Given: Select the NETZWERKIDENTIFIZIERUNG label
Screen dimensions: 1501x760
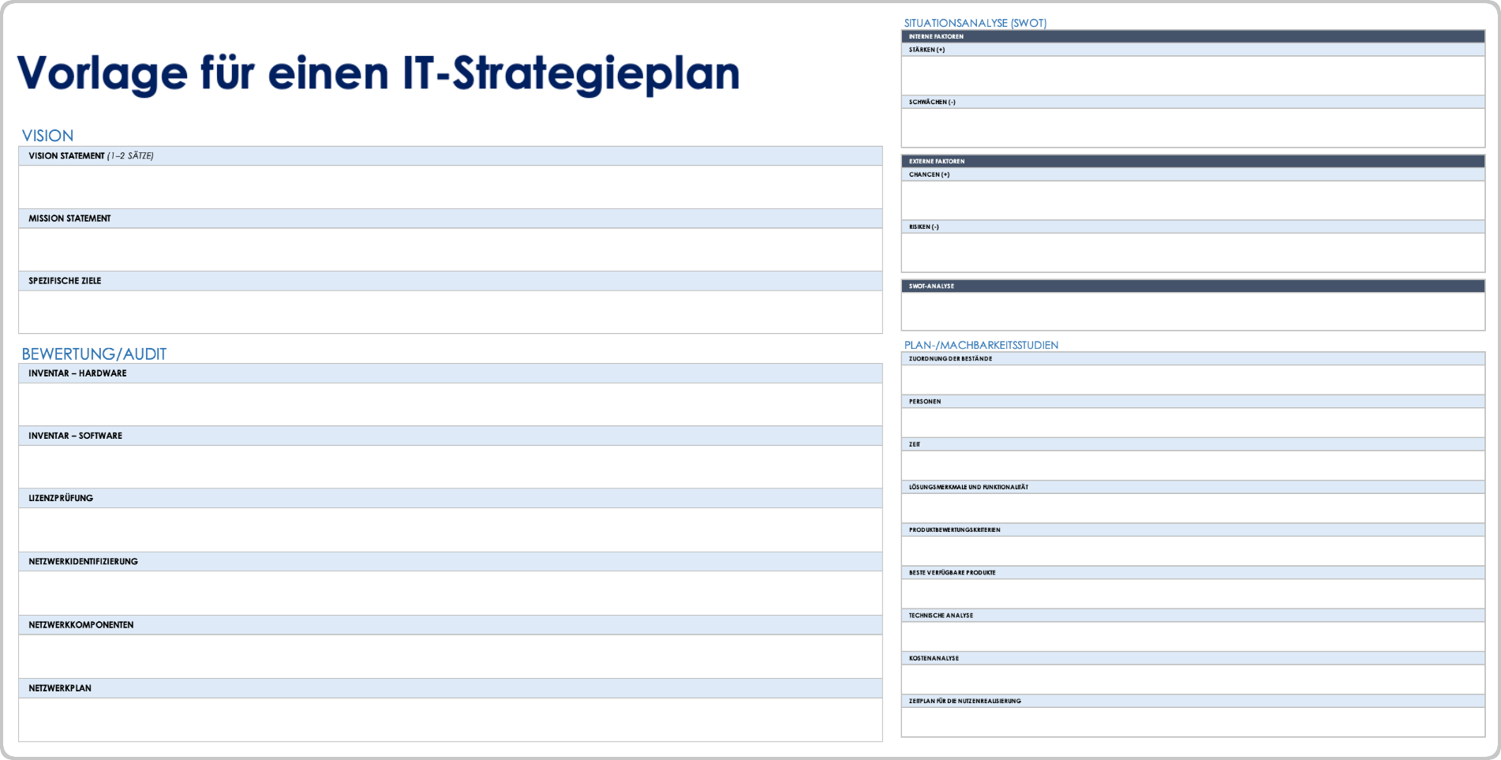Looking at the screenshot, I should click(x=83, y=562).
